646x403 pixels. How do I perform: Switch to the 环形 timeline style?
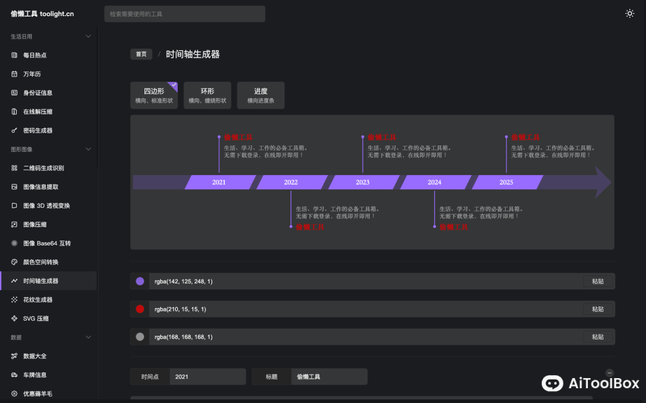coord(207,95)
